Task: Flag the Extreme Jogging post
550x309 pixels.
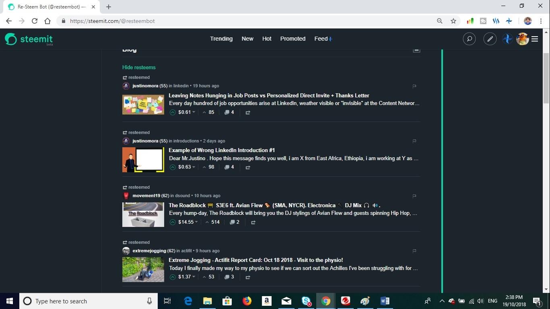Action: (x=414, y=251)
